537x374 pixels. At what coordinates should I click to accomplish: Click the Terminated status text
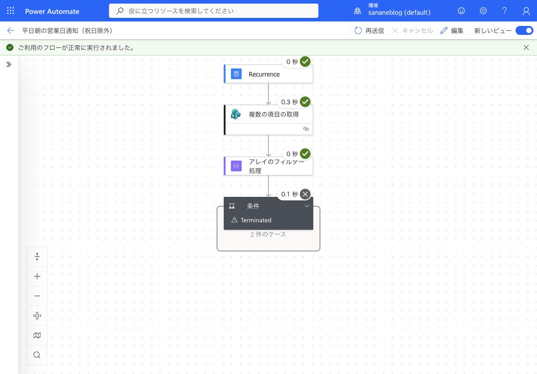(x=256, y=220)
